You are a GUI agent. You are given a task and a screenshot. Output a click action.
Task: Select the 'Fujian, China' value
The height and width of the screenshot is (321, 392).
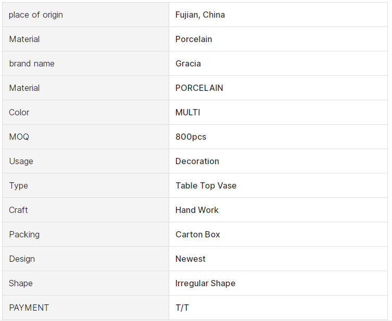pyautogui.click(x=200, y=15)
